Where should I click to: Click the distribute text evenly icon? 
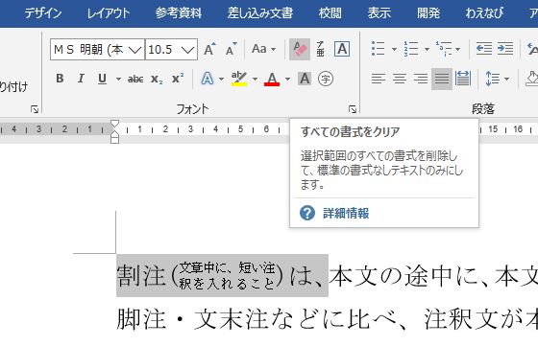click(x=463, y=79)
